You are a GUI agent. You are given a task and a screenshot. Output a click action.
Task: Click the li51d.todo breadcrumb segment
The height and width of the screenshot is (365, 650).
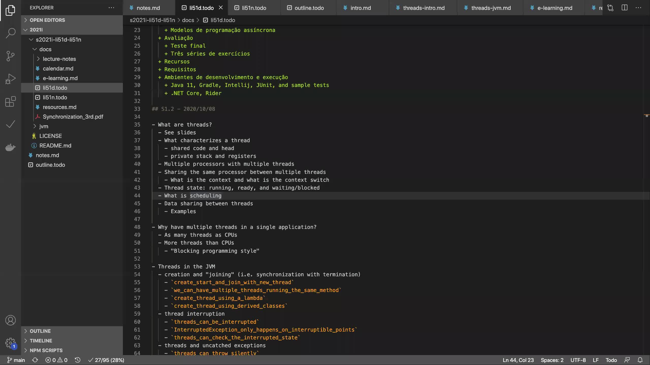click(219, 20)
